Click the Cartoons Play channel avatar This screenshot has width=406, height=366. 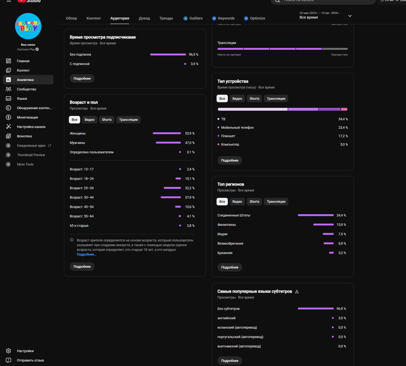pyautogui.click(x=28, y=26)
